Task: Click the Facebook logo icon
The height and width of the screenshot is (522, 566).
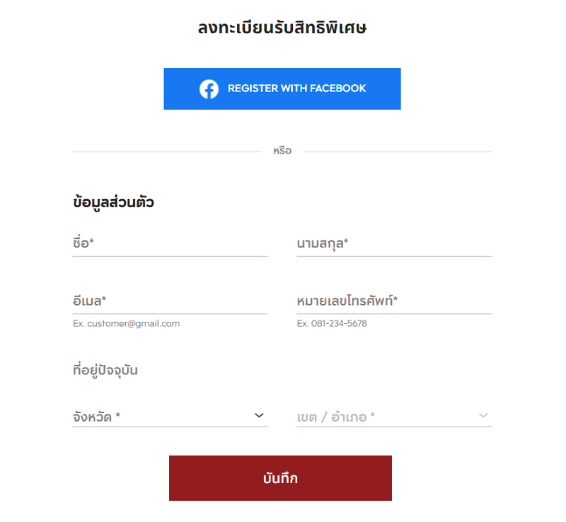Action: pos(209,89)
